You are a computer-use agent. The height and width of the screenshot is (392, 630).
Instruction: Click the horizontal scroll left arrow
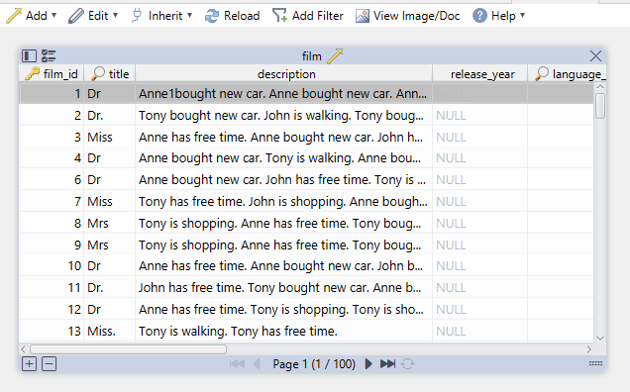tap(24, 349)
